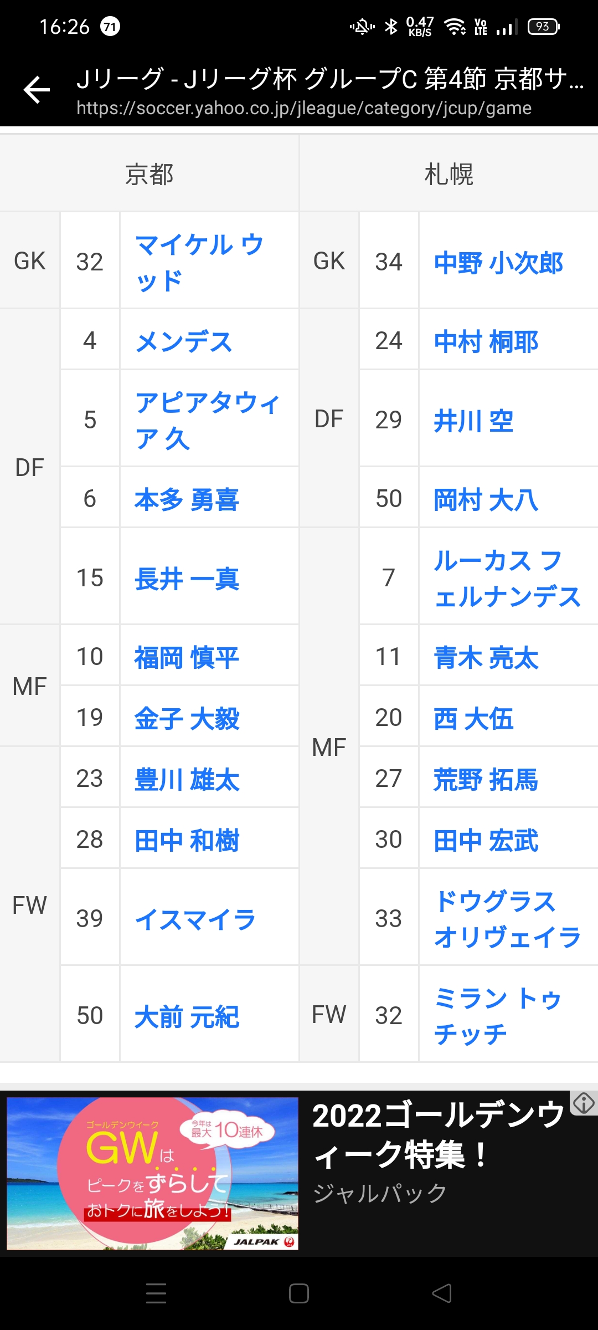Select player ルーカス フェルナンデス
This screenshot has width=598, height=1330.
[x=507, y=578]
